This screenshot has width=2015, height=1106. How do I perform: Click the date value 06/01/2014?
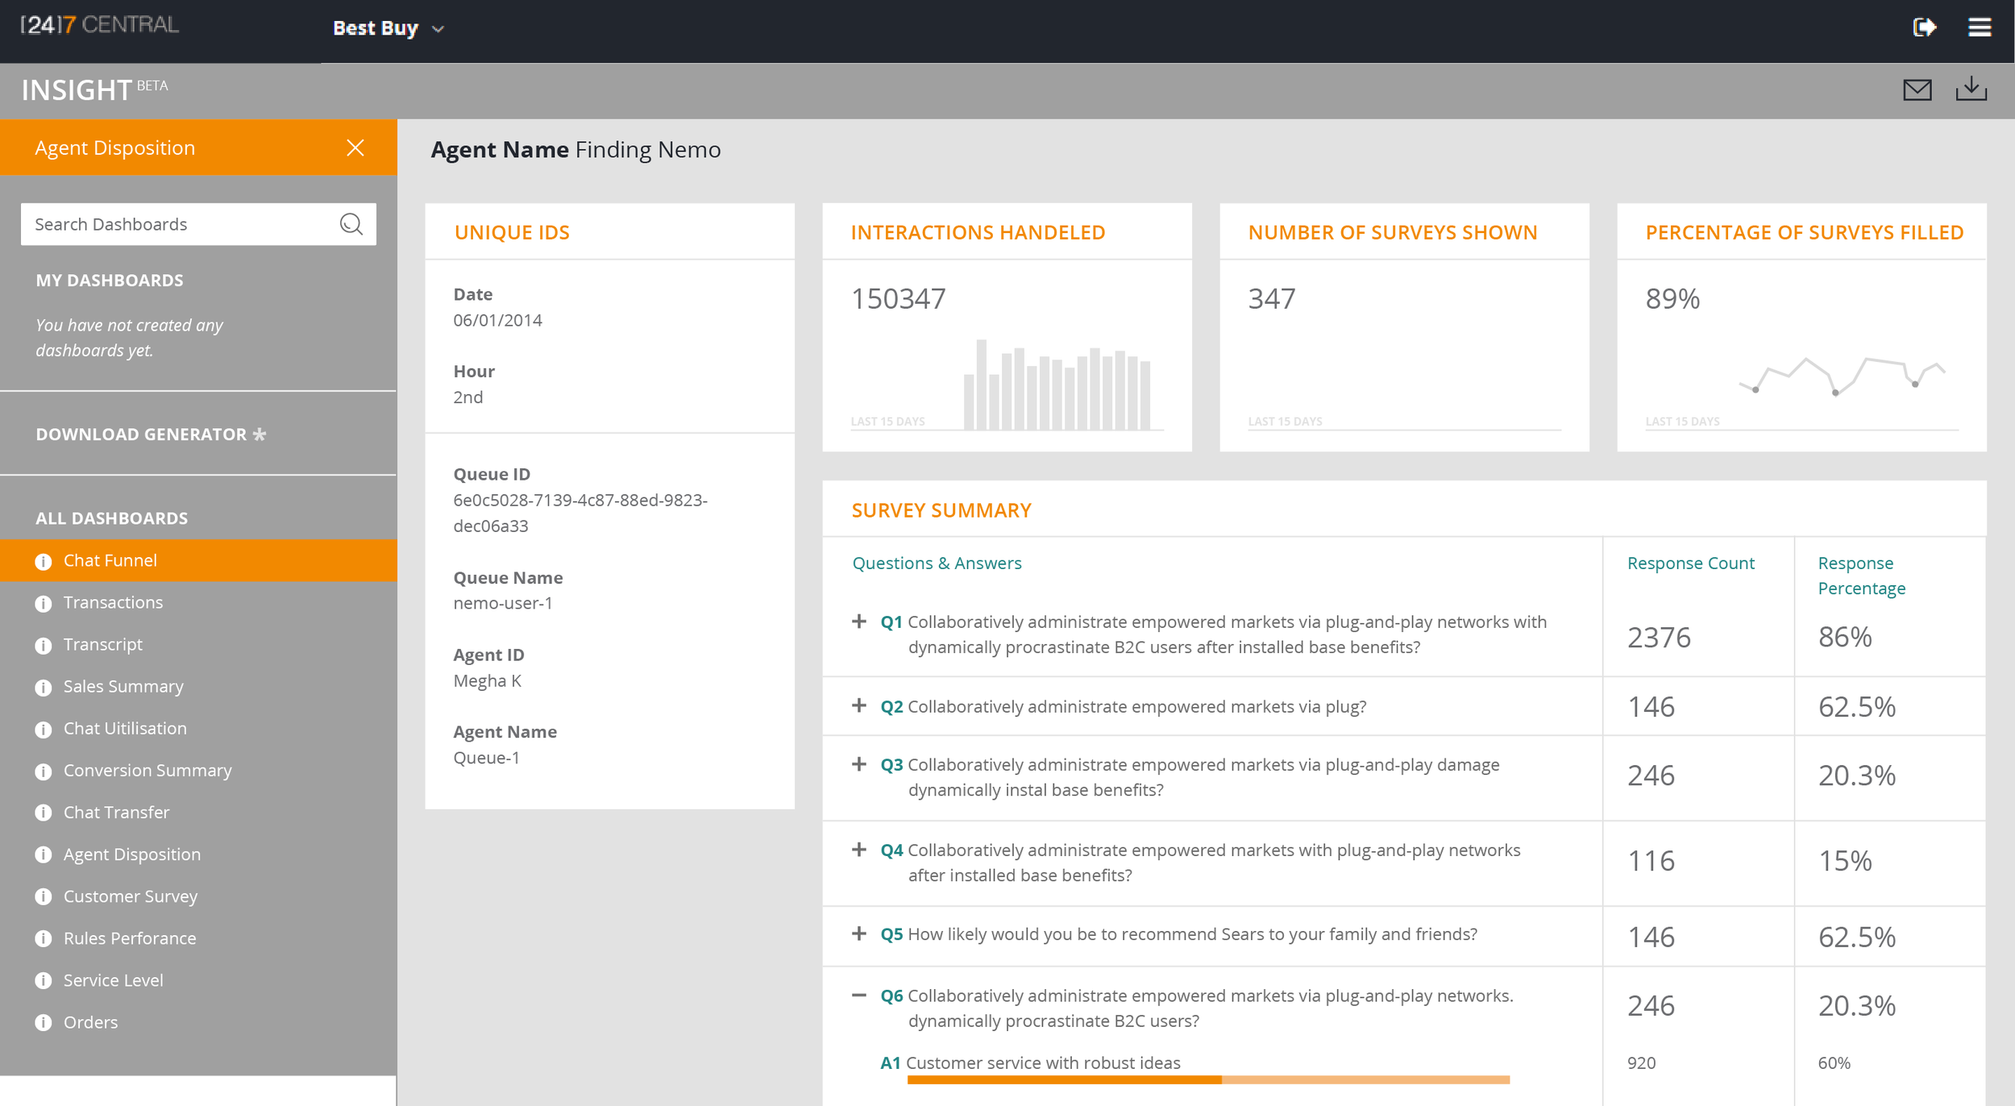497,320
